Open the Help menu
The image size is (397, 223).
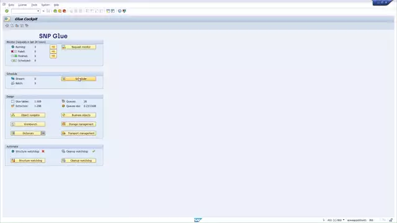[x=56, y=5]
